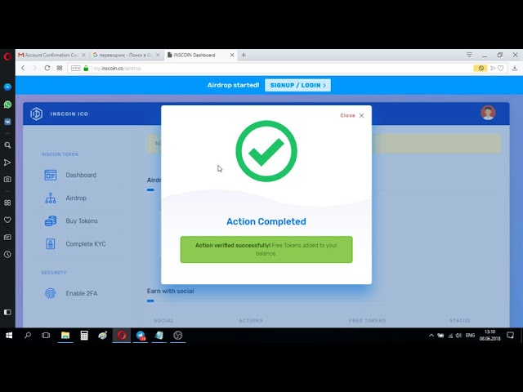Go back to previous page

[23, 68]
